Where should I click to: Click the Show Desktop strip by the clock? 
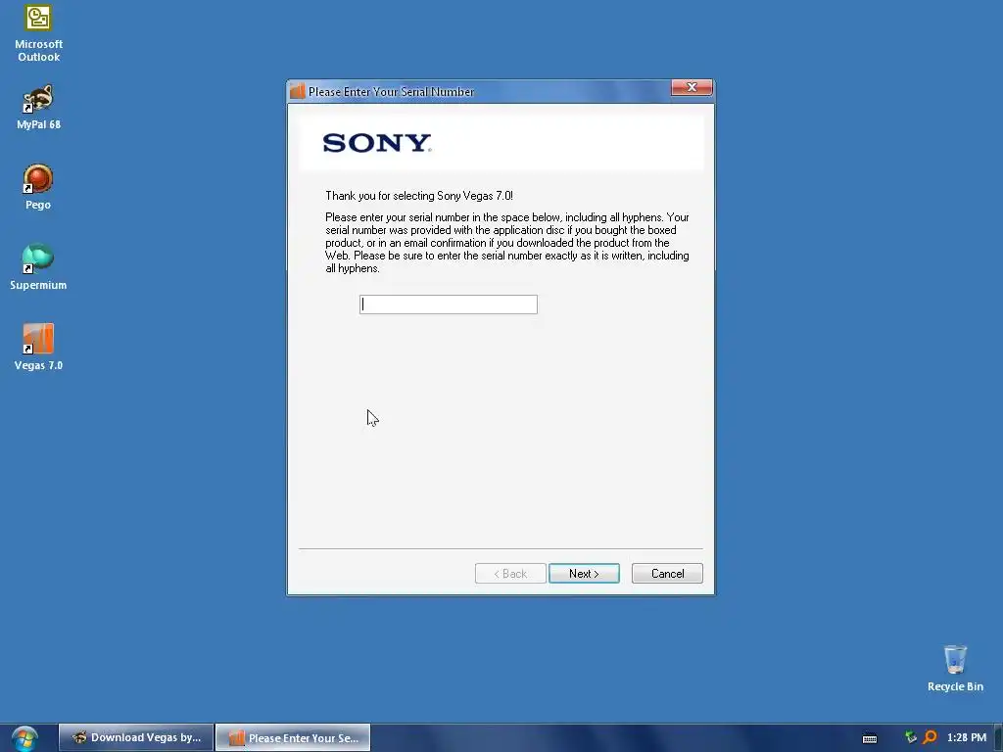pos(998,738)
